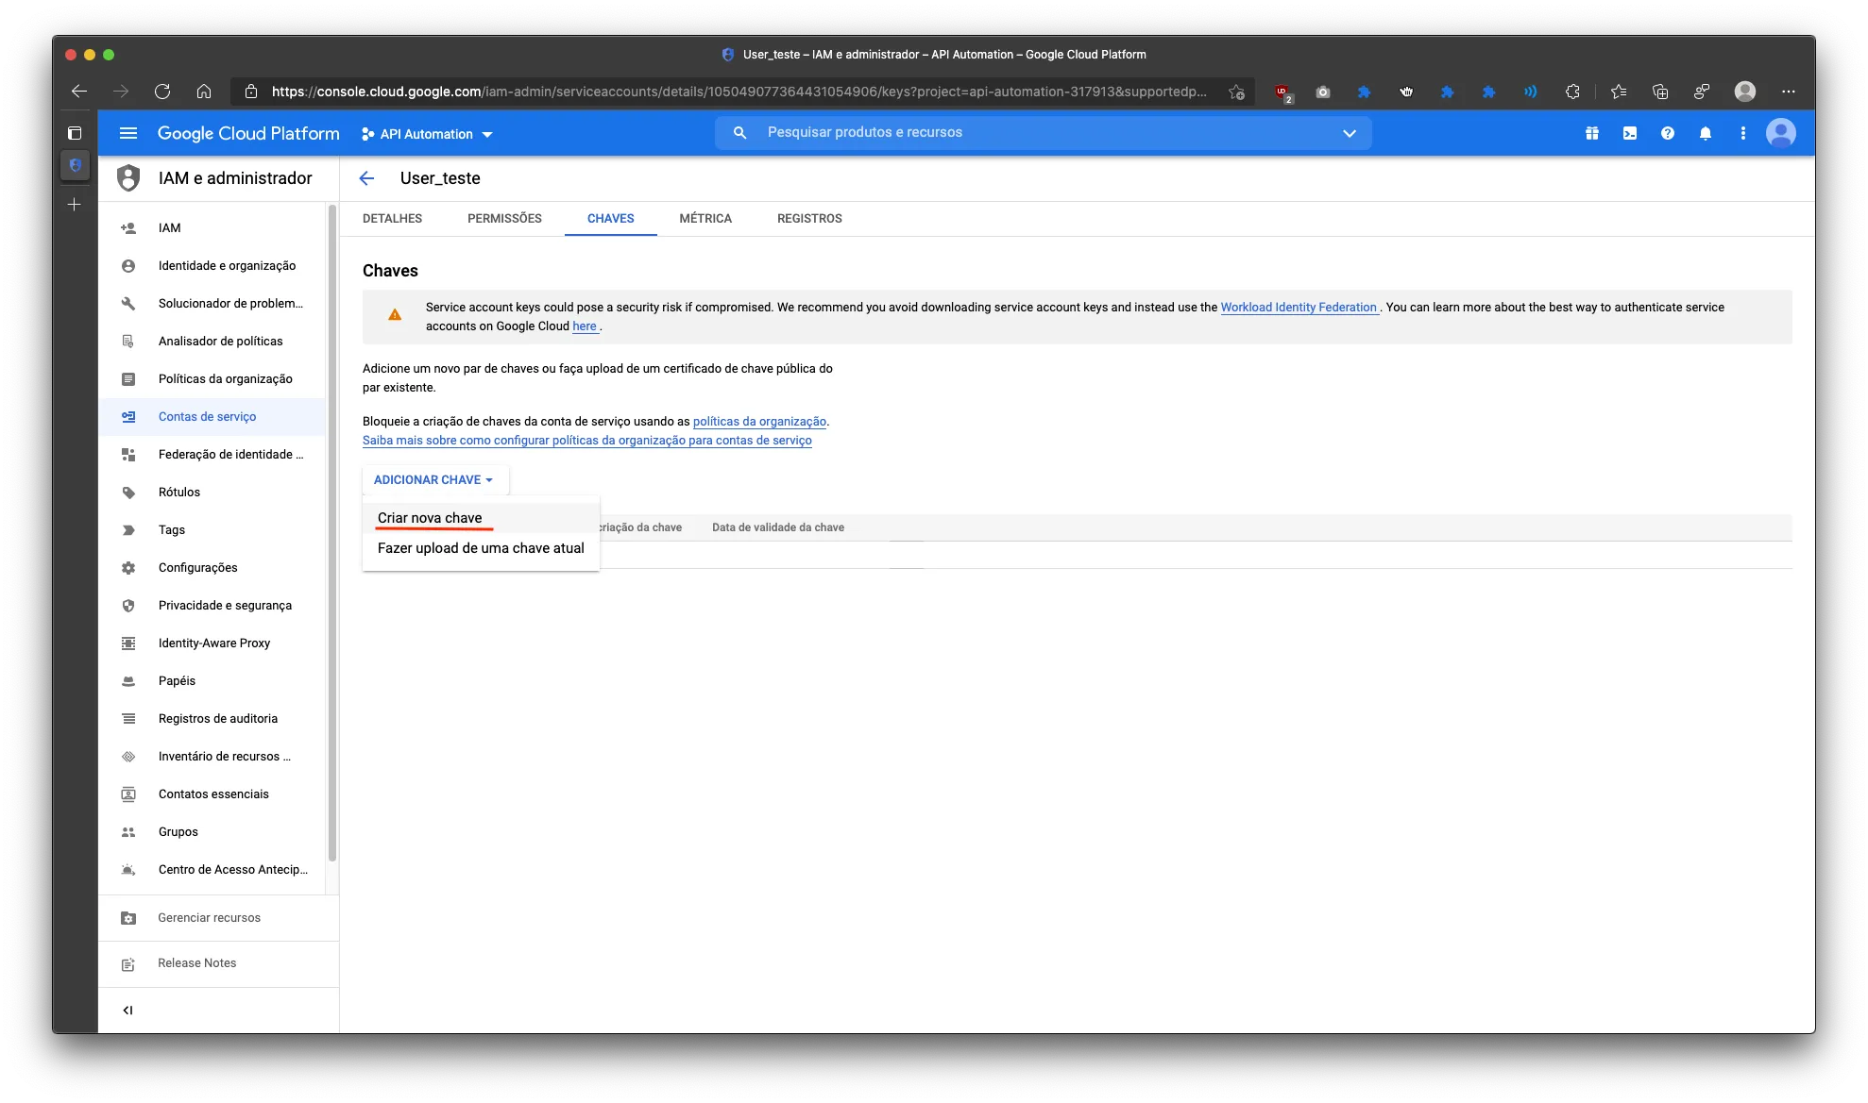
Task: Open the gift free trial icon
Action: [1592, 133]
